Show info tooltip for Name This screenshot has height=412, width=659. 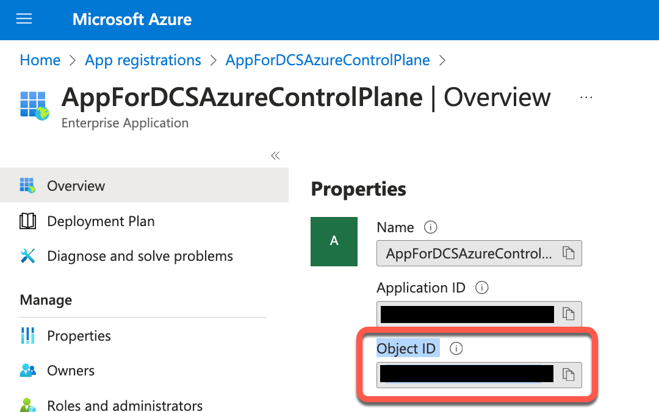coord(431,227)
